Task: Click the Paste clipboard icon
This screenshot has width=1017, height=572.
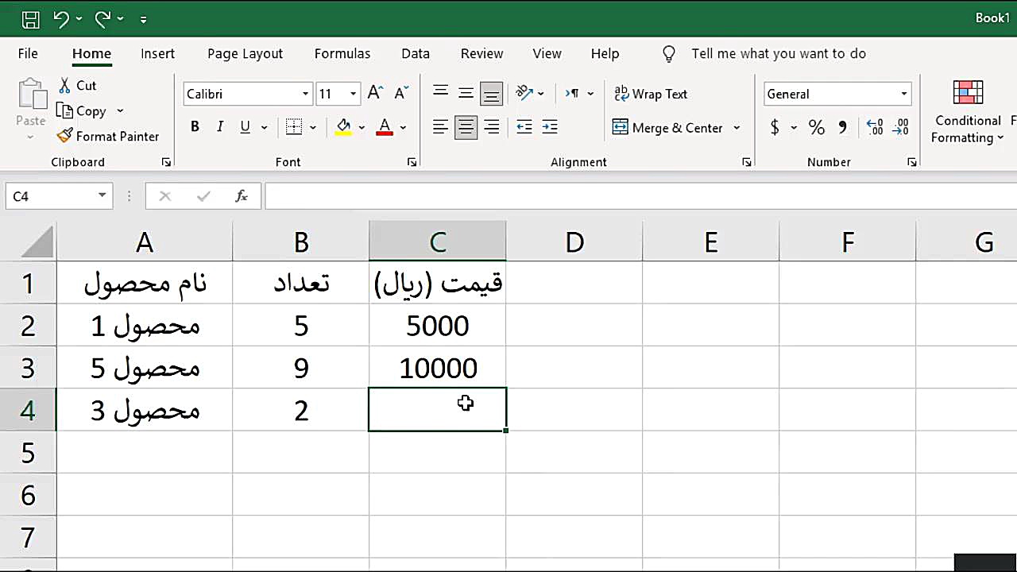Action: [x=31, y=95]
